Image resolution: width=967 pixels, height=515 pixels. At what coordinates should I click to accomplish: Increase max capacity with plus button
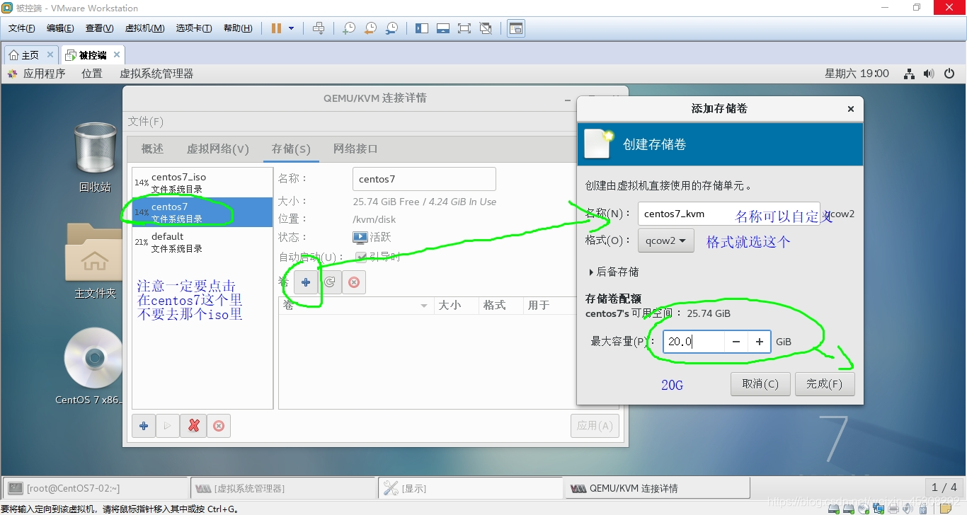coord(759,342)
